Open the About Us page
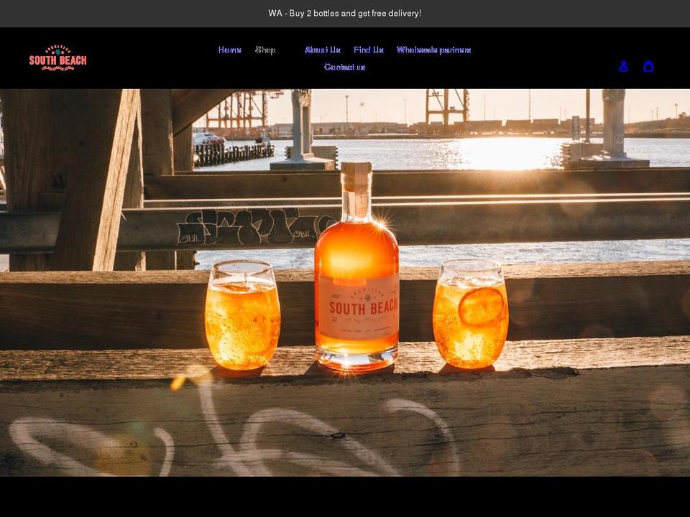Image resolution: width=690 pixels, height=517 pixels. tap(323, 50)
